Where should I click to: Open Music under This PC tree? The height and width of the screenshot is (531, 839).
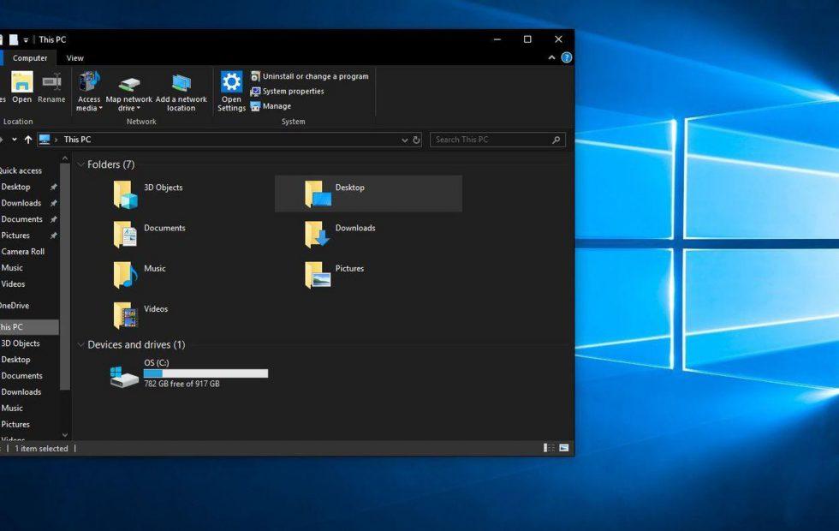pos(12,408)
